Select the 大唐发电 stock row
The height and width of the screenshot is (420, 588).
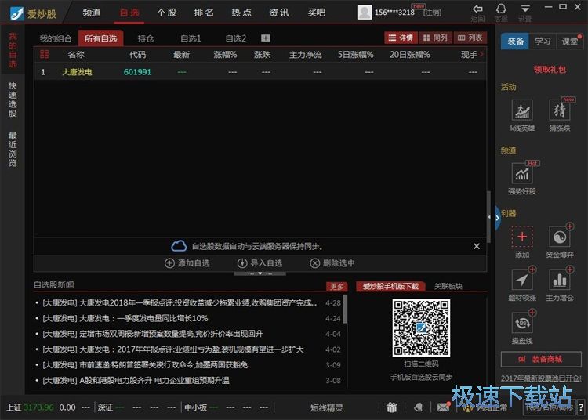click(x=260, y=72)
